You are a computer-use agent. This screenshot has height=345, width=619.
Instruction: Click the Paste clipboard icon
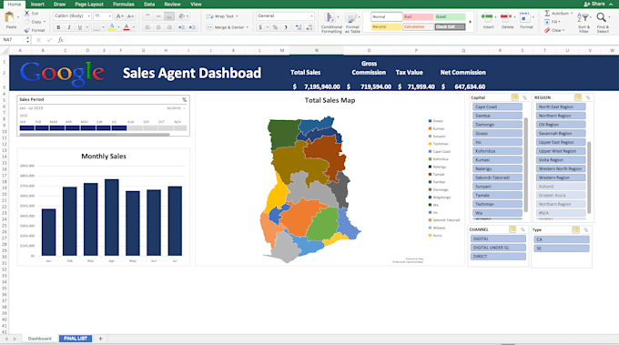coord(9,18)
